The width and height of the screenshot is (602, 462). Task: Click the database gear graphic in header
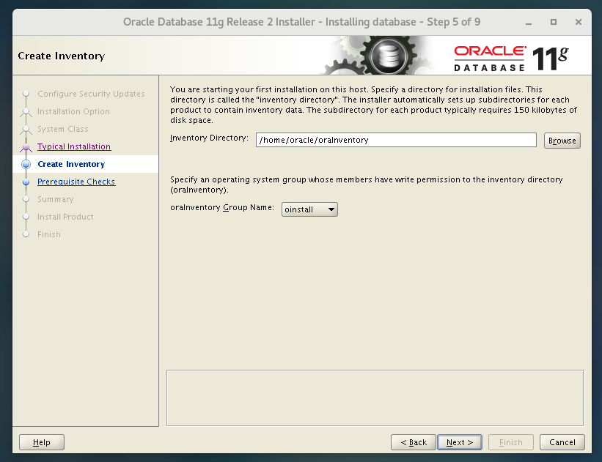click(x=388, y=56)
